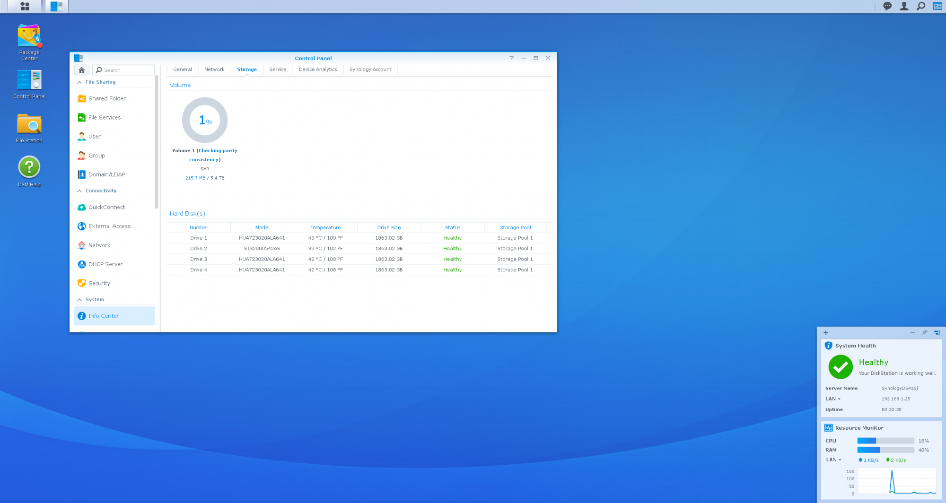Click the Control Panel home icon
The height and width of the screenshot is (503, 946).
82,70
